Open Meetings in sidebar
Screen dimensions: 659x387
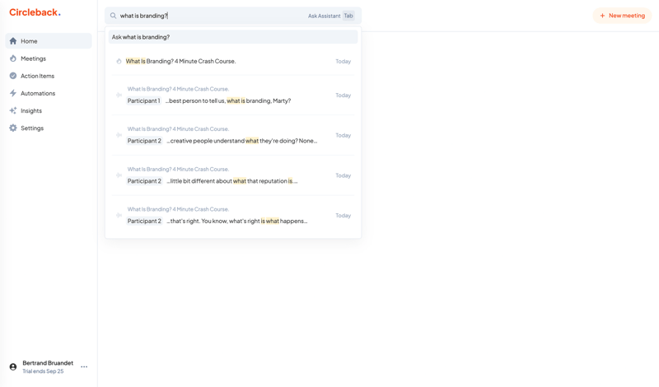49,58
